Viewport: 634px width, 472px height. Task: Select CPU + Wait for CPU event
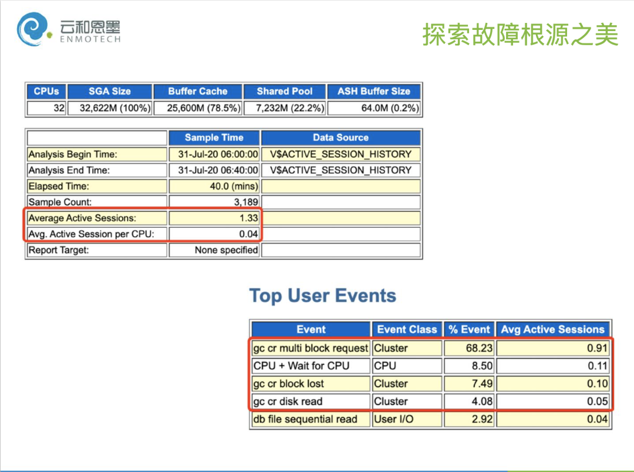(311, 366)
